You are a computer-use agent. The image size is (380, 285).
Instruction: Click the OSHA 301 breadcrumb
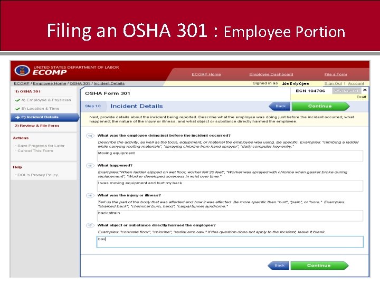[x=80, y=83]
